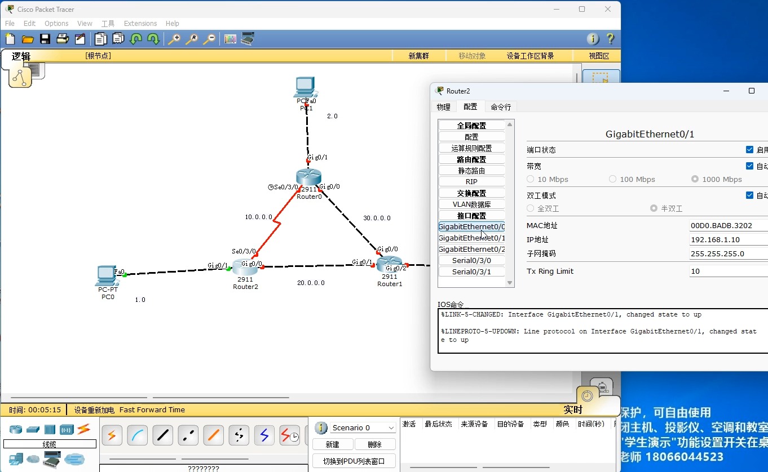Open the custom devices dialog icon
The width and height of the screenshot is (768, 472).
click(248, 39)
